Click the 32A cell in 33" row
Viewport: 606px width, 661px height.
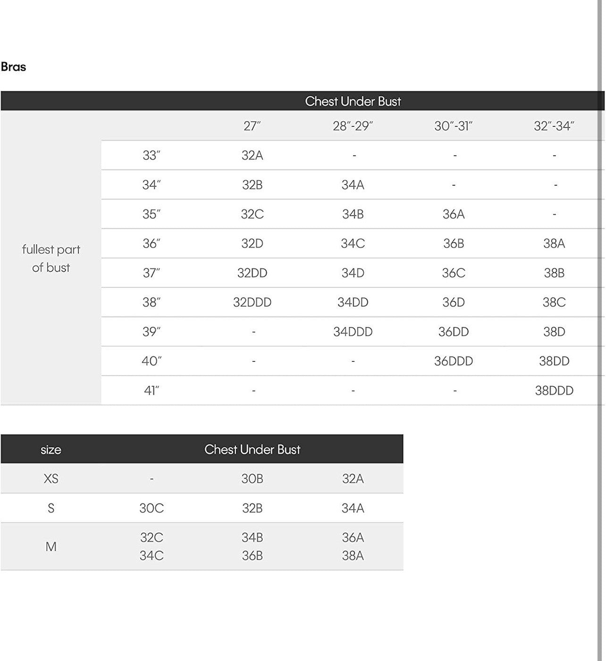(252, 155)
